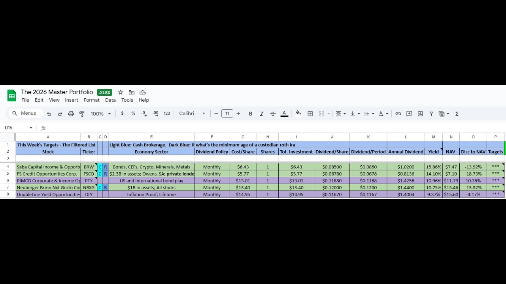The width and height of the screenshot is (506, 284).
Task: Toggle bold formatting
Action: coord(251,114)
